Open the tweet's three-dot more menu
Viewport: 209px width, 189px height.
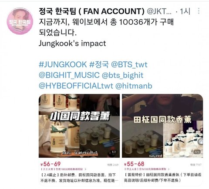199,11
